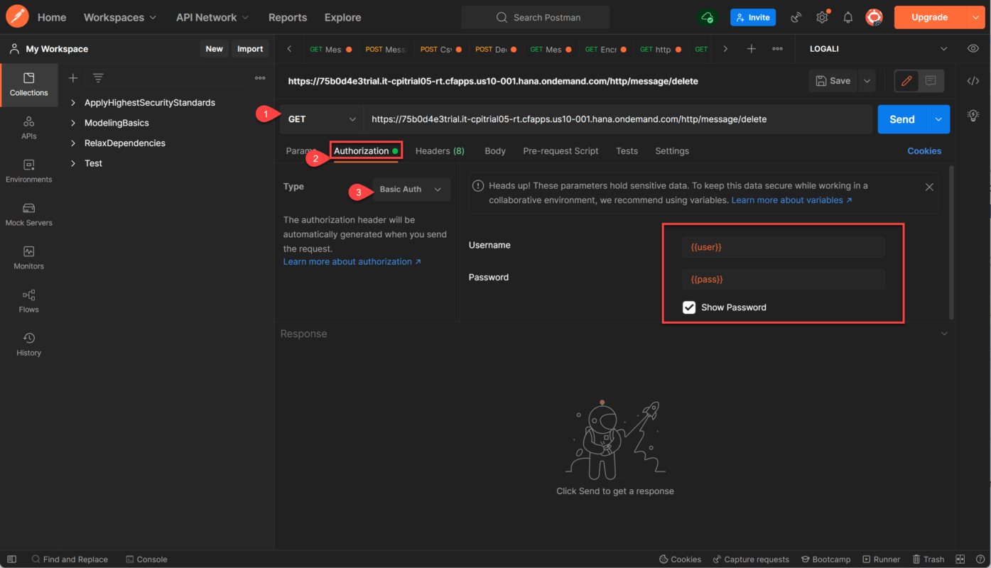Dismiss the Heads up warning banner
Screen dimensions: 991x568
click(929, 187)
